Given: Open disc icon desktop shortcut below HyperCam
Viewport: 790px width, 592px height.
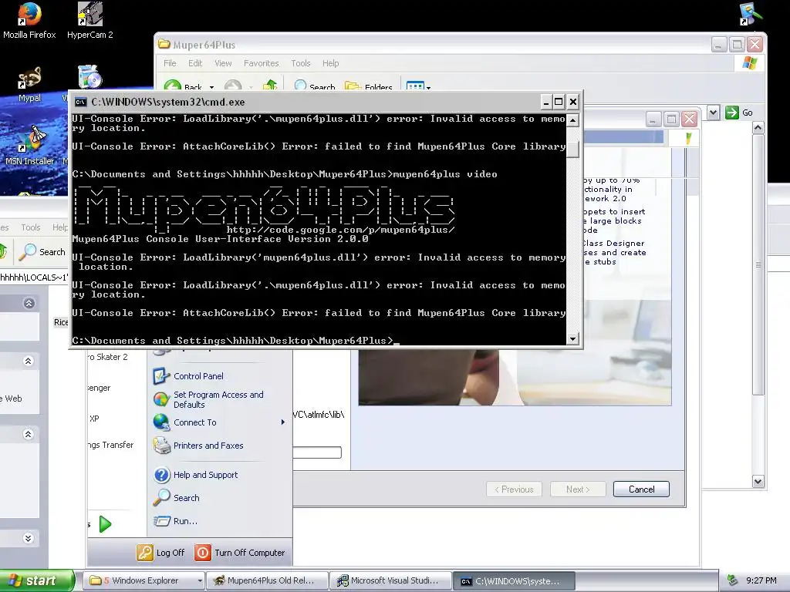Looking at the screenshot, I should point(89,78).
